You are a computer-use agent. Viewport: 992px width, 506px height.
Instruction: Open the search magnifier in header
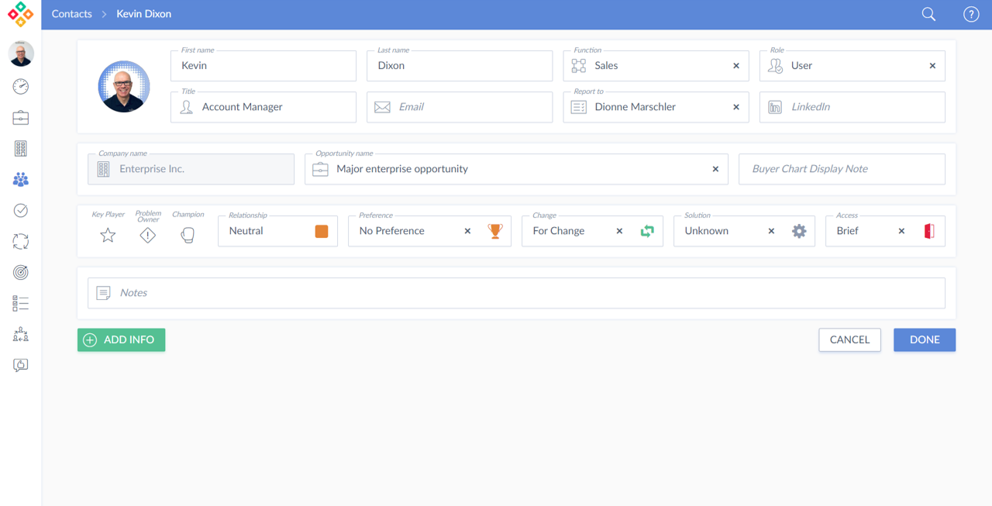click(928, 14)
